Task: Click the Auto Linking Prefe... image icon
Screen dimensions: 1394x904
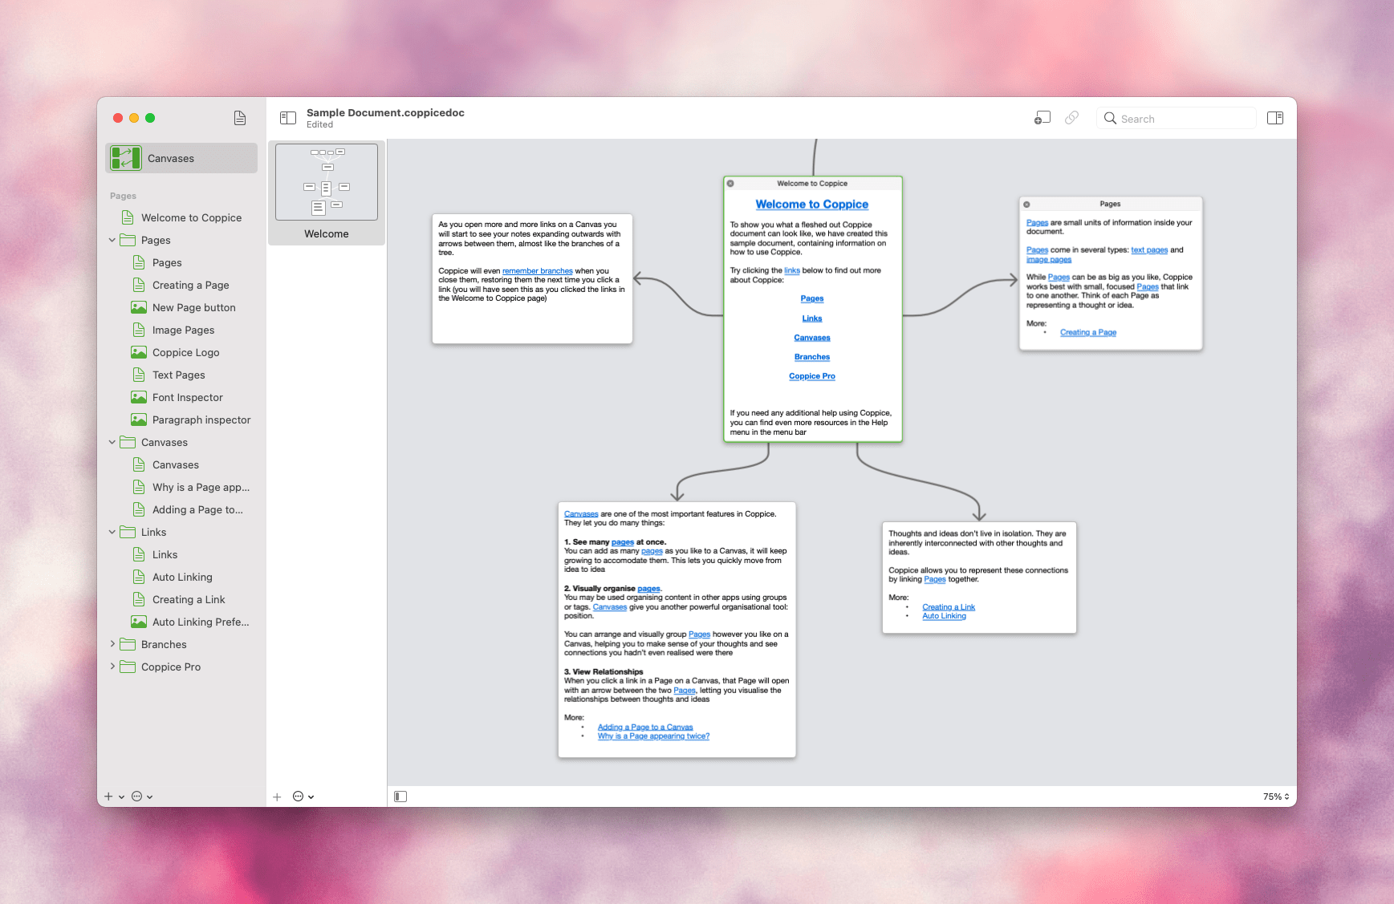Action: point(139,622)
